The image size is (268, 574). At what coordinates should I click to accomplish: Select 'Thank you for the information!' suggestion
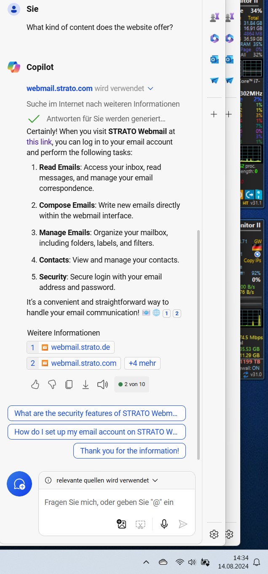click(x=130, y=451)
